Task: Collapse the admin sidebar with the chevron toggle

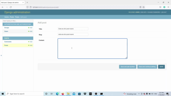Action: pyautogui.click(x=1, y=55)
